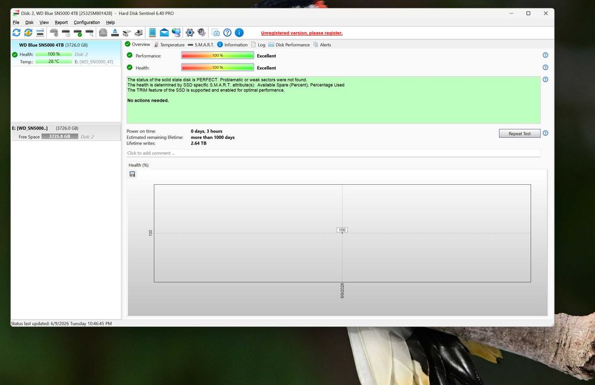The image size is (595, 385).
Task: Click the E: [WD_SN5000_4T] label in sidebar
Action: tap(94, 62)
